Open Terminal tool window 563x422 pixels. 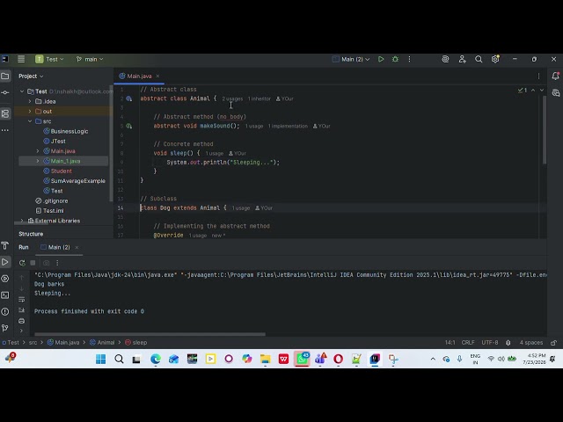tap(5, 295)
